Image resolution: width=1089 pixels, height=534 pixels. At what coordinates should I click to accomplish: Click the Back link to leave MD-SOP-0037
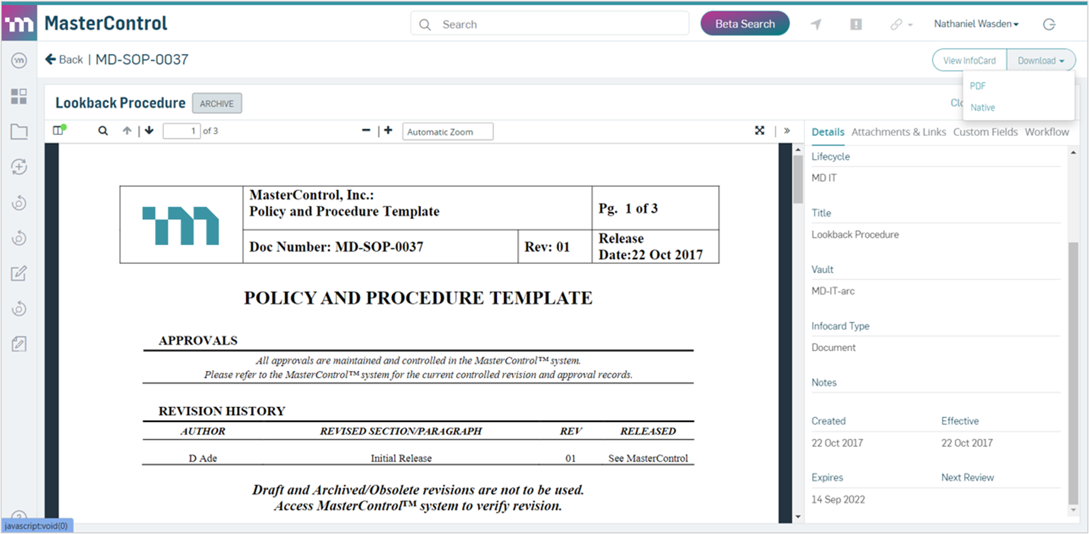64,59
